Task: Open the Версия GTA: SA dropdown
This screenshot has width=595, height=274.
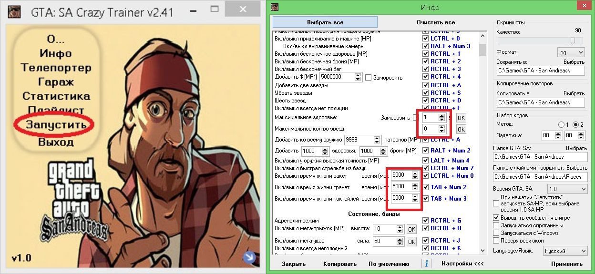Action: (x=567, y=189)
